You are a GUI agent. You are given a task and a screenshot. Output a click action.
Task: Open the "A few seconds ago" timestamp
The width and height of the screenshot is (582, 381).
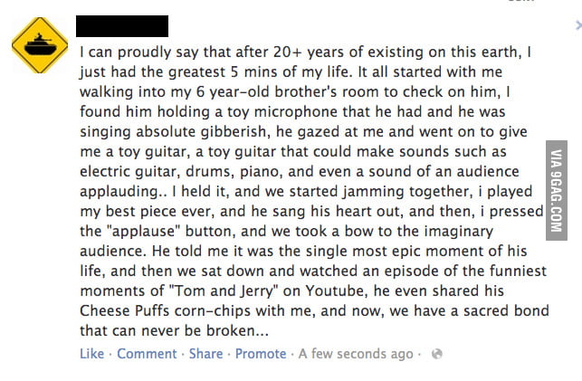coord(356,354)
